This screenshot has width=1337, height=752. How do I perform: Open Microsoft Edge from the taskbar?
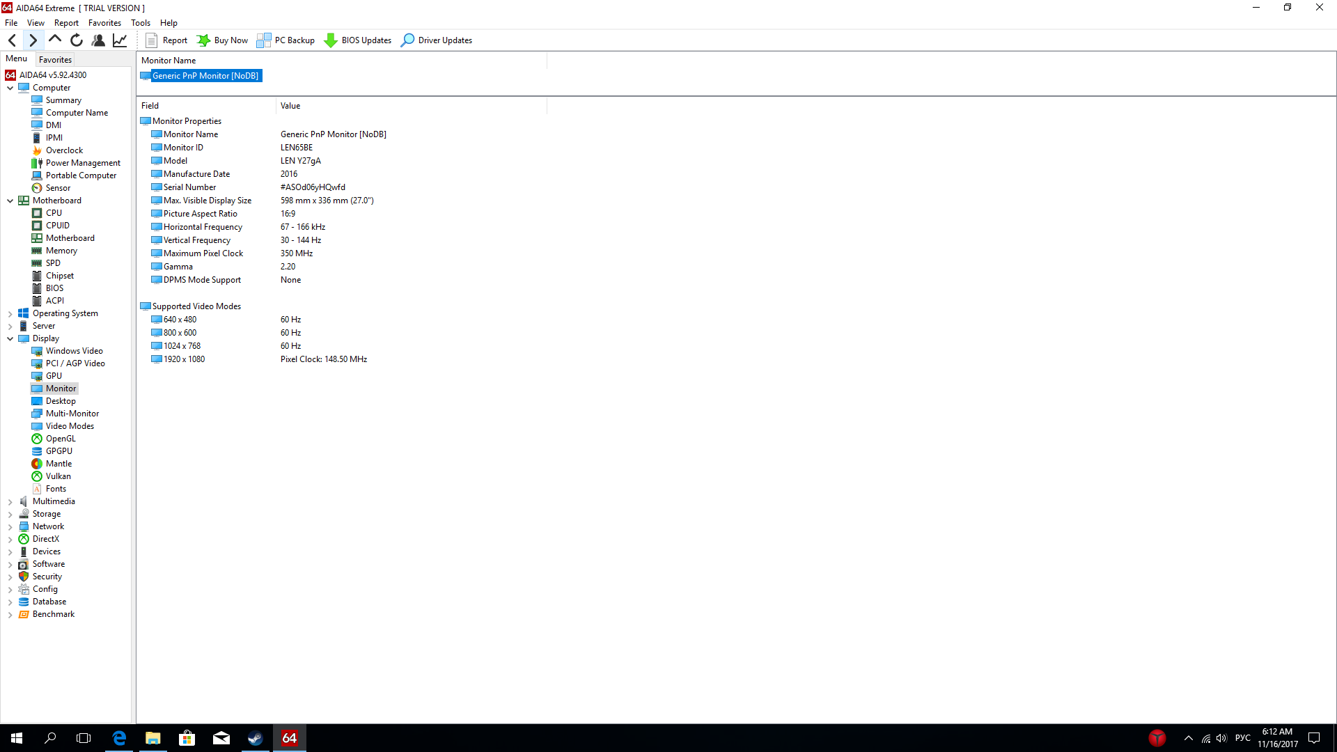click(119, 738)
